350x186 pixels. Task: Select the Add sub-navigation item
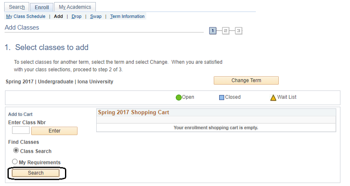click(x=58, y=17)
